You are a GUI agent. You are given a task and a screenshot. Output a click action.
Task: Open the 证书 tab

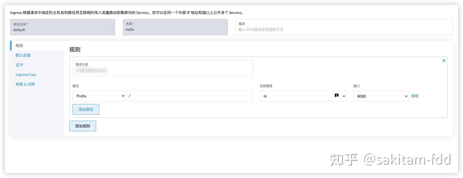(19, 65)
